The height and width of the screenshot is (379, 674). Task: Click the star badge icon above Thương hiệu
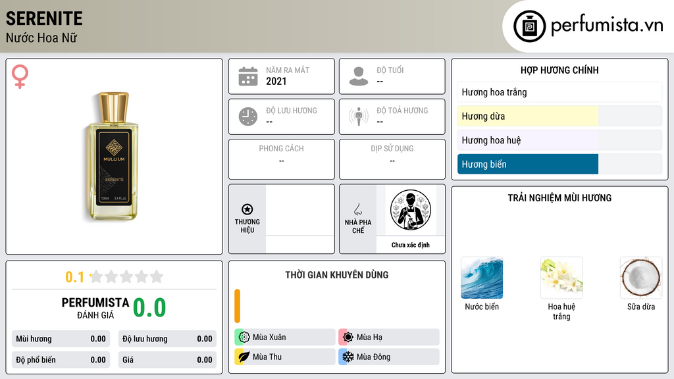[247, 209]
